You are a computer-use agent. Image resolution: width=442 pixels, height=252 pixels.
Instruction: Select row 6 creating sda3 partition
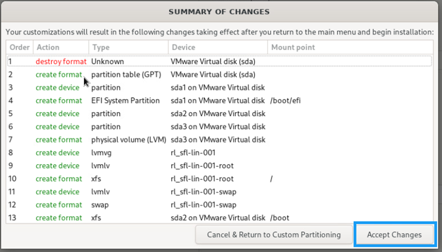point(219,127)
